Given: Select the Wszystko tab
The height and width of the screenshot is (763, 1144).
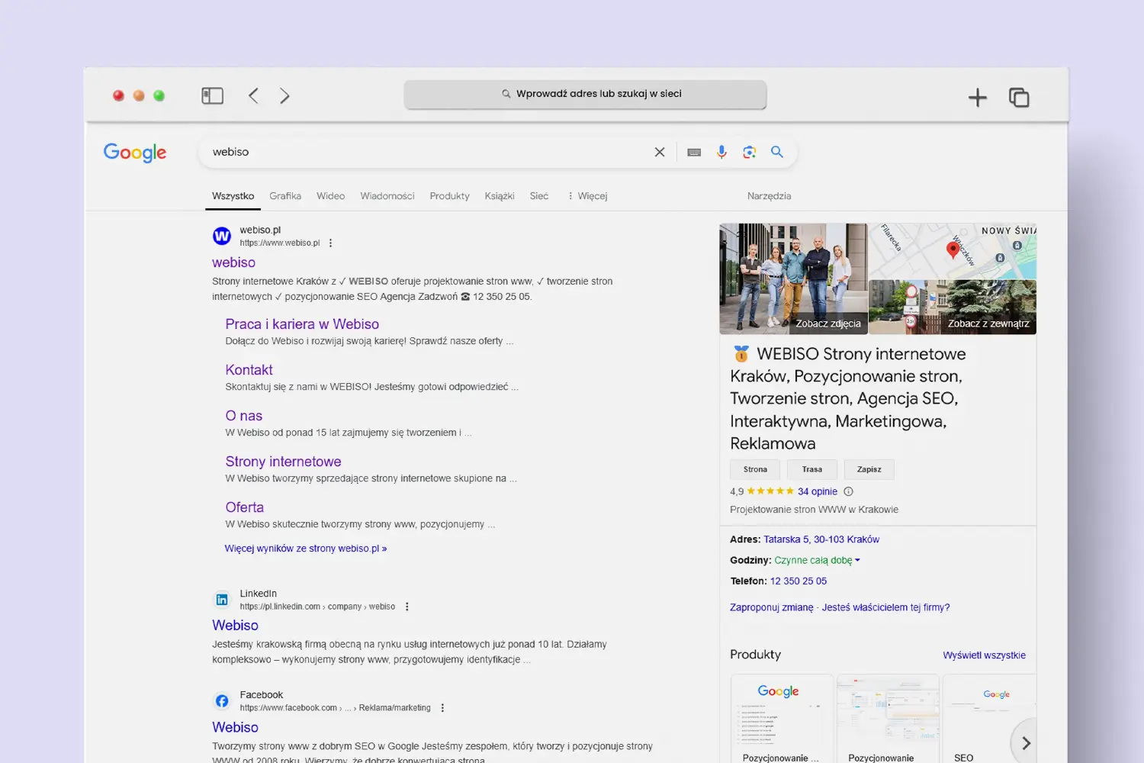Looking at the screenshot, I should [x=233, y=196].
